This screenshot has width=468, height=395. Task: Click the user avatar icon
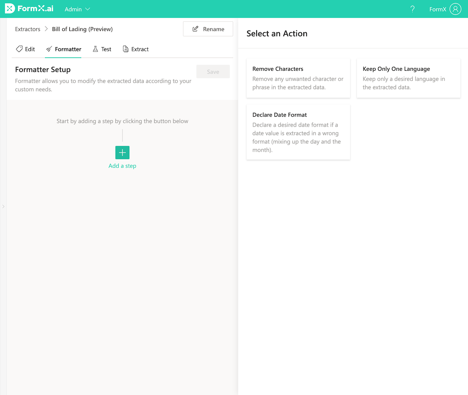click(x=455, y=9)
